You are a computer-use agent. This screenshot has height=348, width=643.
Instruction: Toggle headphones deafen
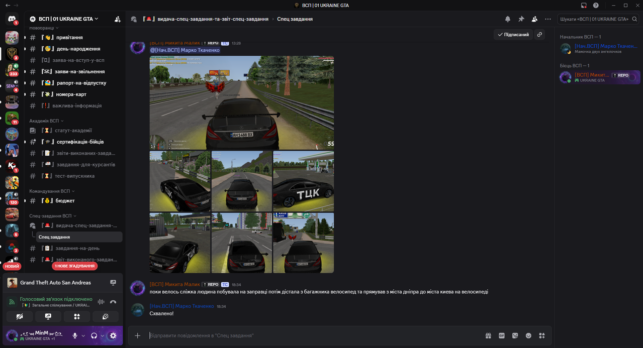94,335
